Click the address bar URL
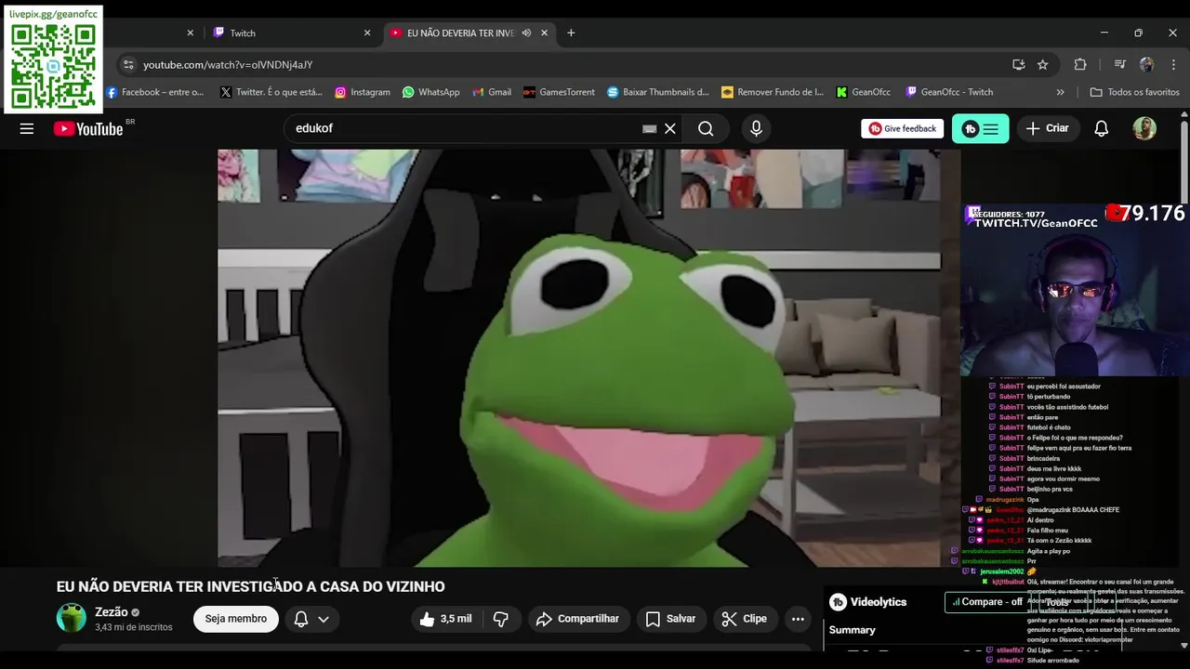The width and height of the screenshot is (1190, 669). click(x=228, y=64)
